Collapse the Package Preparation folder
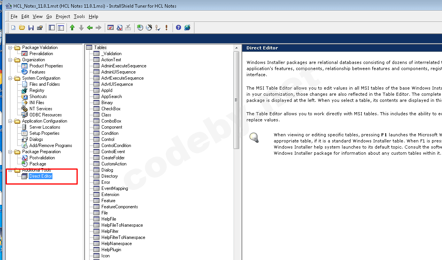The width and height of the screenshot is (442, 260). pos(10,152)
